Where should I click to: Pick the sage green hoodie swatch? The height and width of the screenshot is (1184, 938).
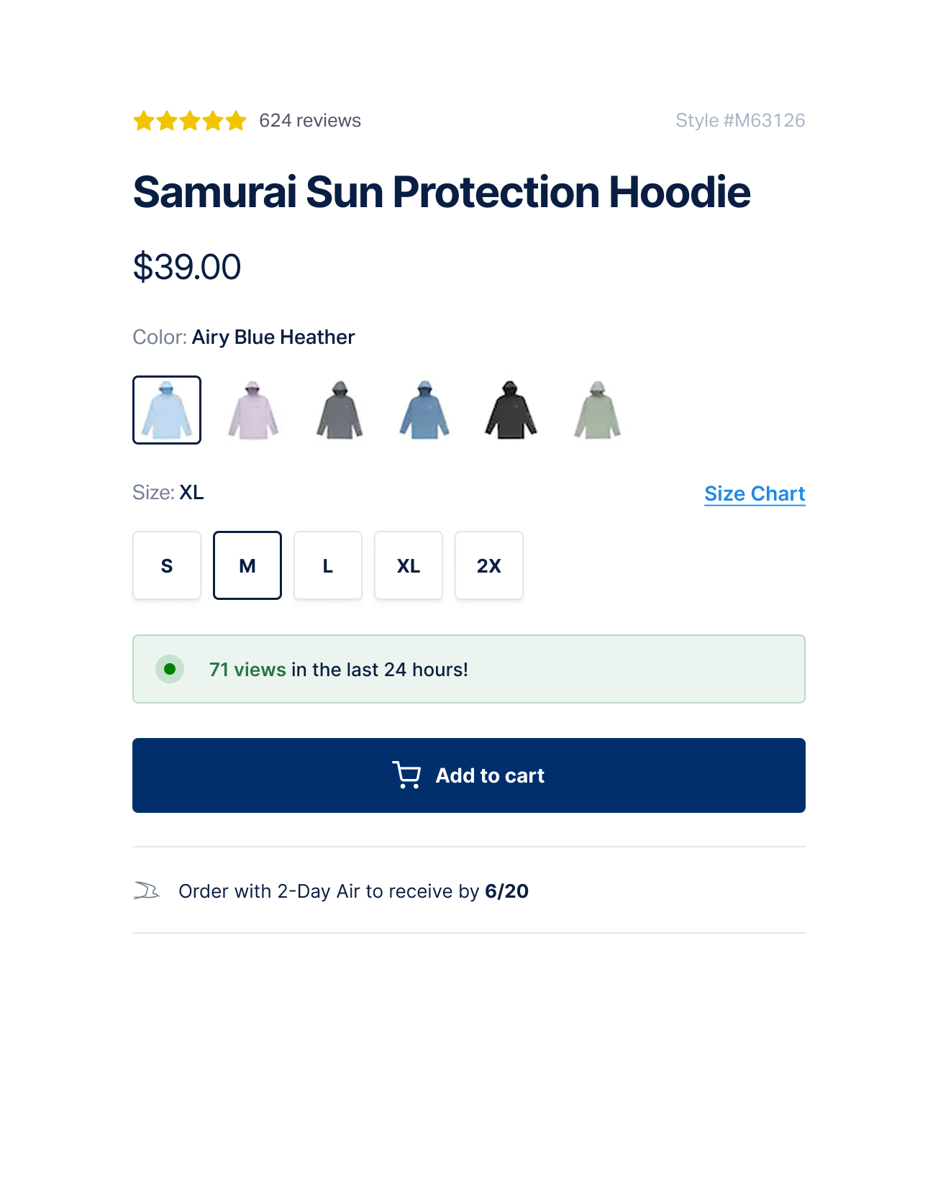point(594,410)
